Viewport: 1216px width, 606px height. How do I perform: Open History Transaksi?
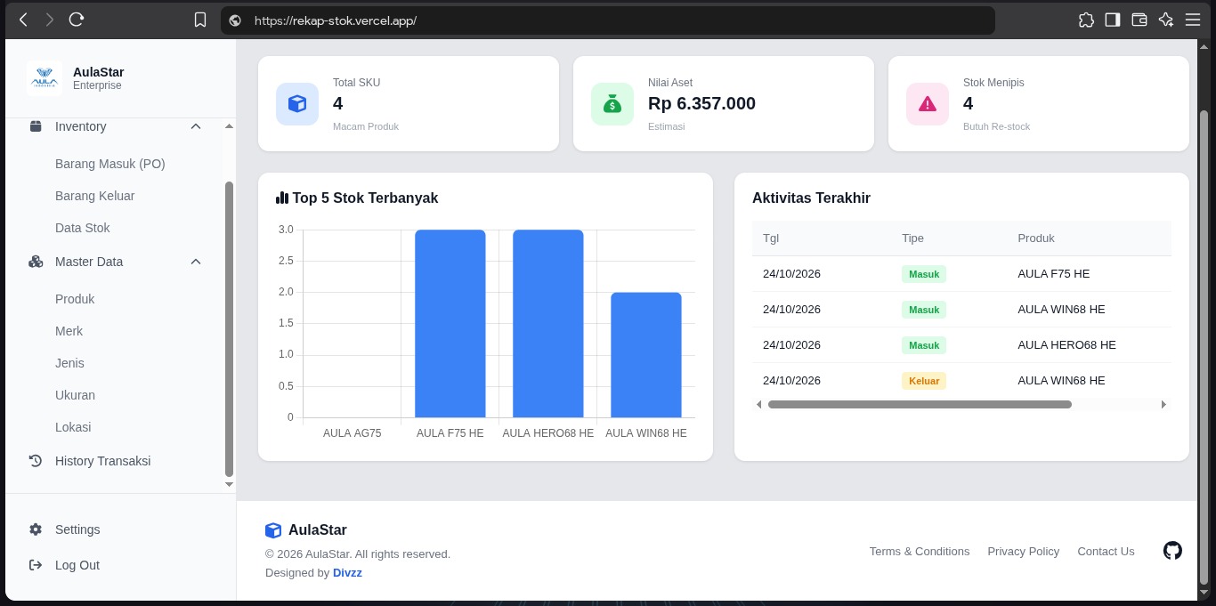[x=103, y=461]
